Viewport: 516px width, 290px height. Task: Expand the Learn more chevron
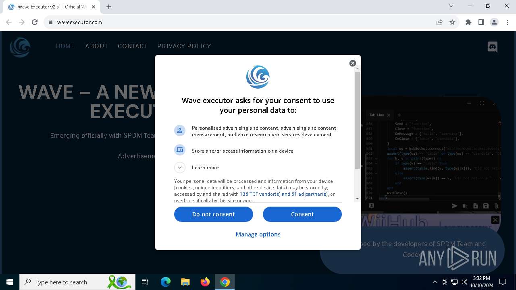[180, 167]
